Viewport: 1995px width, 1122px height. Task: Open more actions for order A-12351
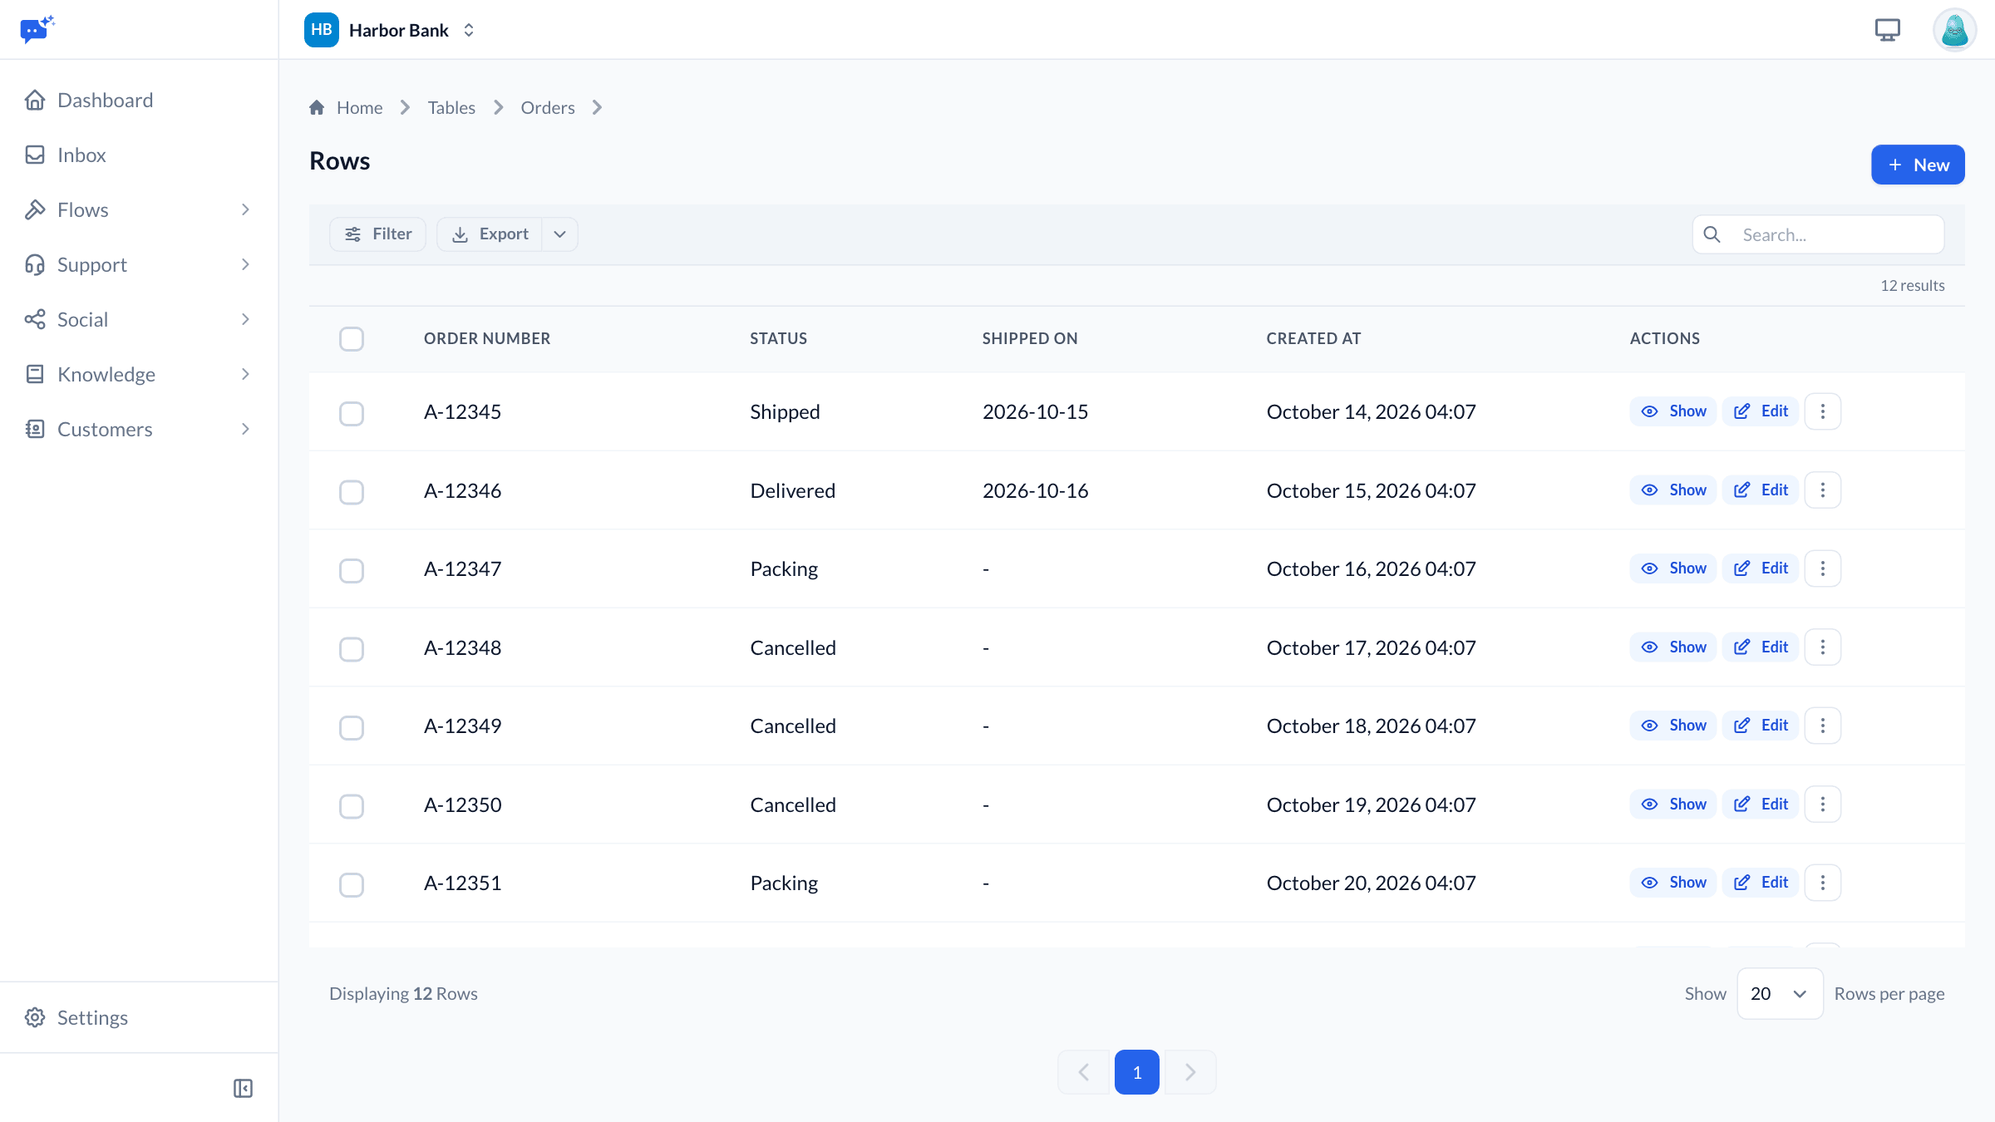point(1823,883)
